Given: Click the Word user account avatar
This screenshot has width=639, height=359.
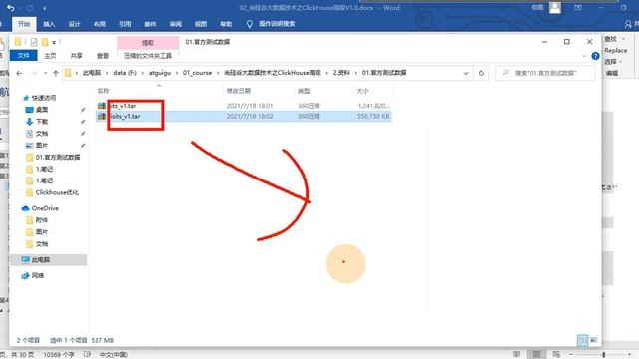Looking at the screenshot, I should point(555,7).
